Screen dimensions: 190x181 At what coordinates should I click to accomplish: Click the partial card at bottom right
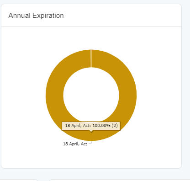point(120,180)
